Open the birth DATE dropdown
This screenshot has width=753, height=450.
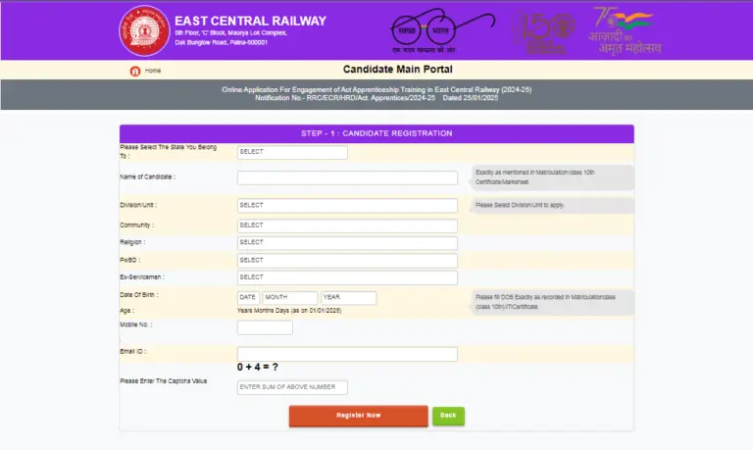click(x=248, y=297)
